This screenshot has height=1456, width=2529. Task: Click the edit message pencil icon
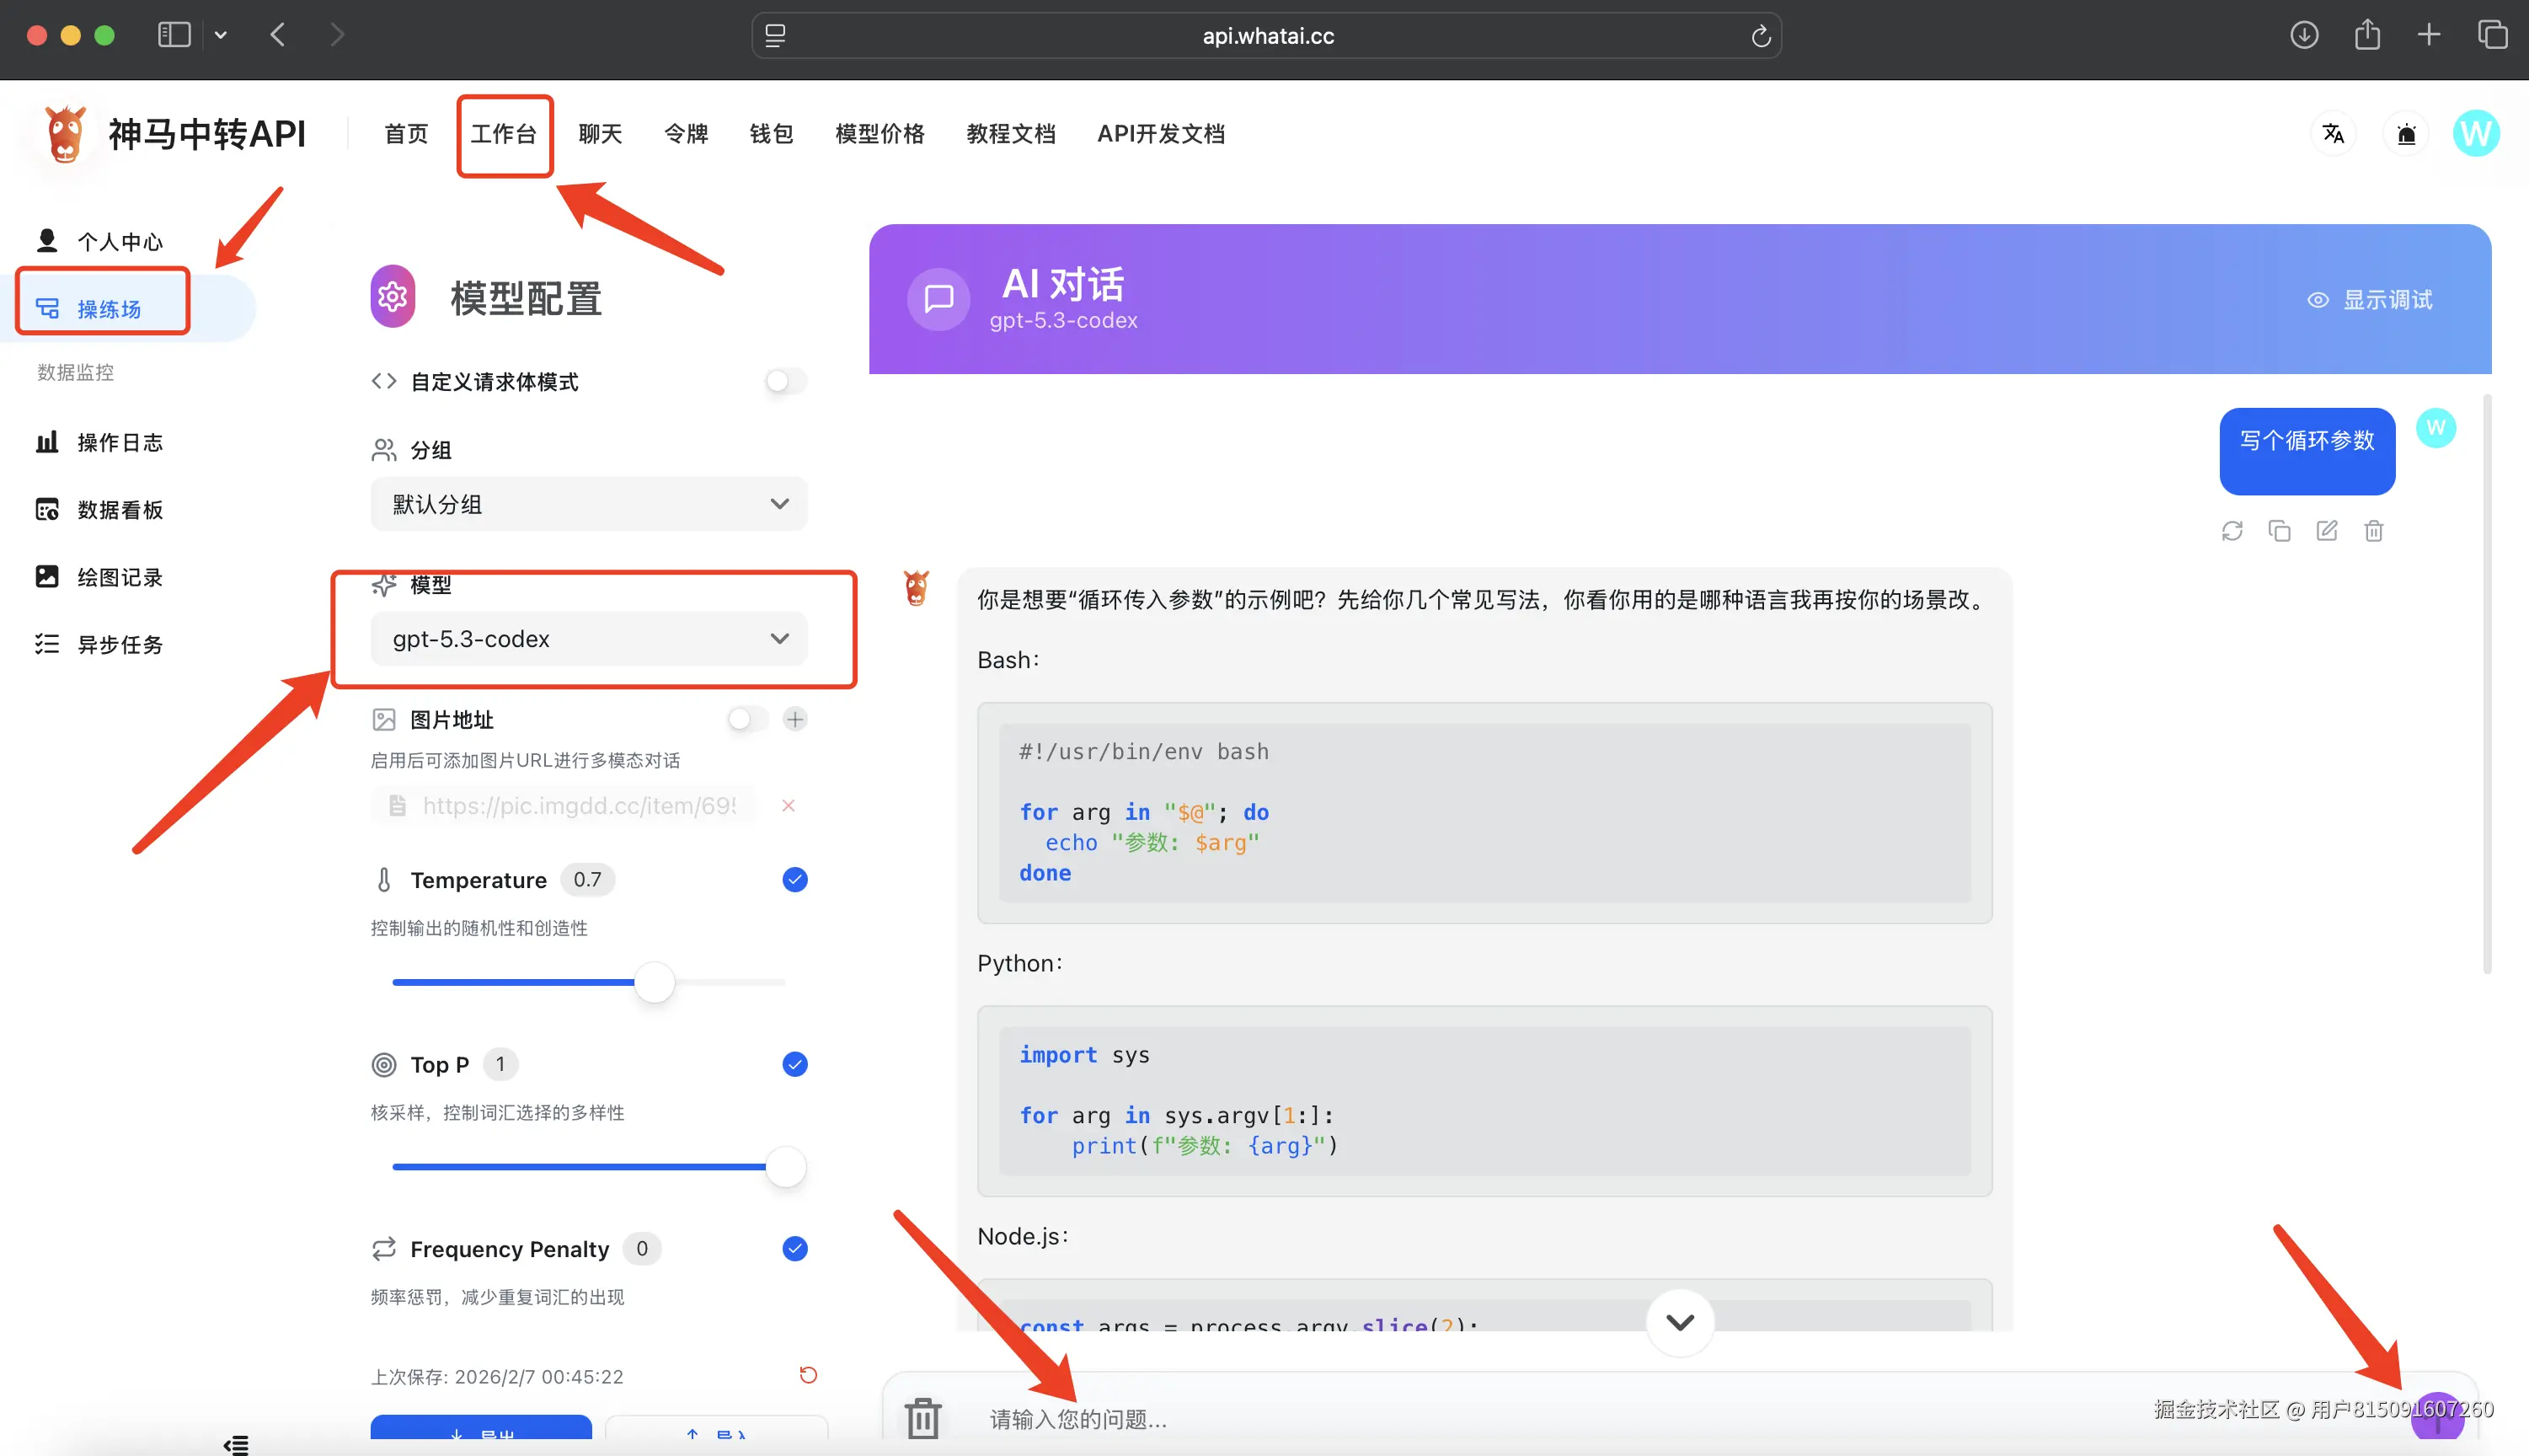click(x=2326, y=531)
